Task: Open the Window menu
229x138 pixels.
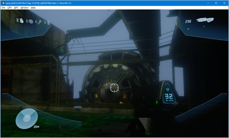Action: [x=24, y=8]
